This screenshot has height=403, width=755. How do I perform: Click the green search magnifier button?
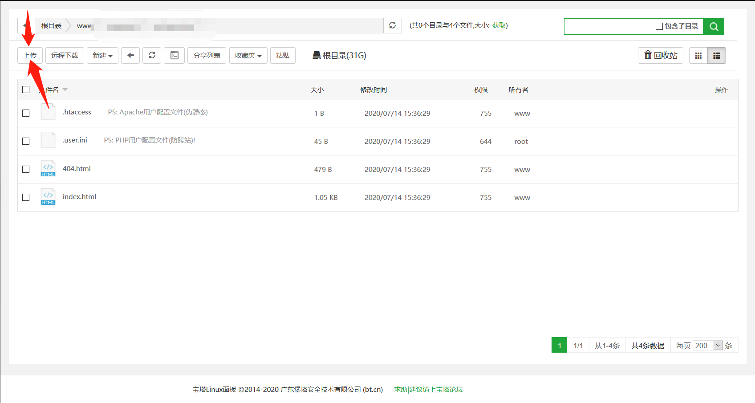pyautogui.click(x=714, y=26)
